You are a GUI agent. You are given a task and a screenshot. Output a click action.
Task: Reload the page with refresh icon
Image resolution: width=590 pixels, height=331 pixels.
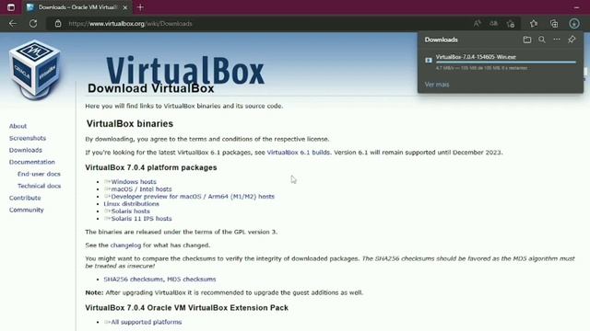point(33,24)
